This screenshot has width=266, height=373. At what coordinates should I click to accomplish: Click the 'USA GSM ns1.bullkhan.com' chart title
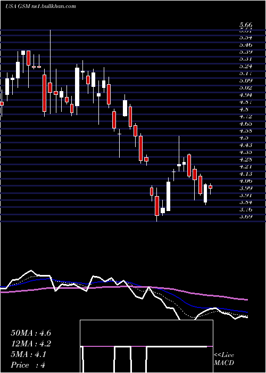click(40, 6)
